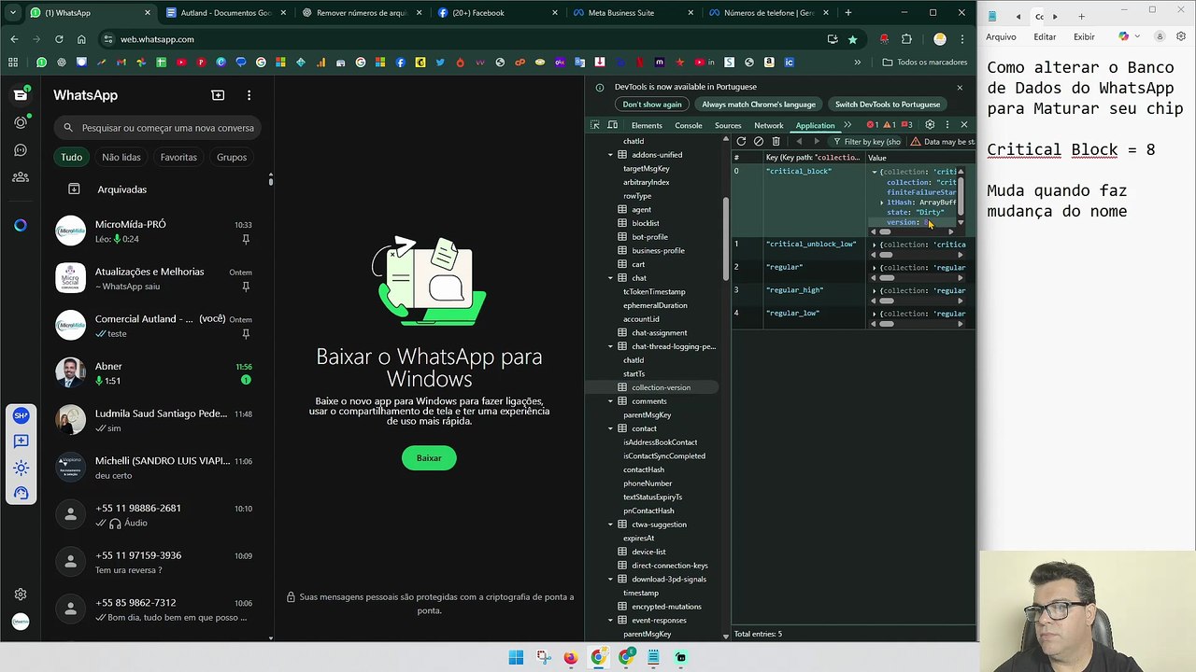Image resolution: width=1196 pixels, height=672 pixels.
Task: Collapse the contact object store
Action: (610, 428)
